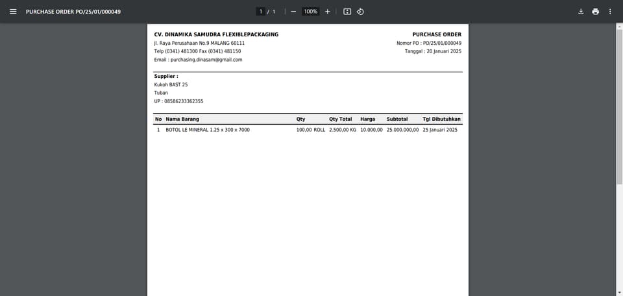Toggle the fit to page icon

pos(347,12)
